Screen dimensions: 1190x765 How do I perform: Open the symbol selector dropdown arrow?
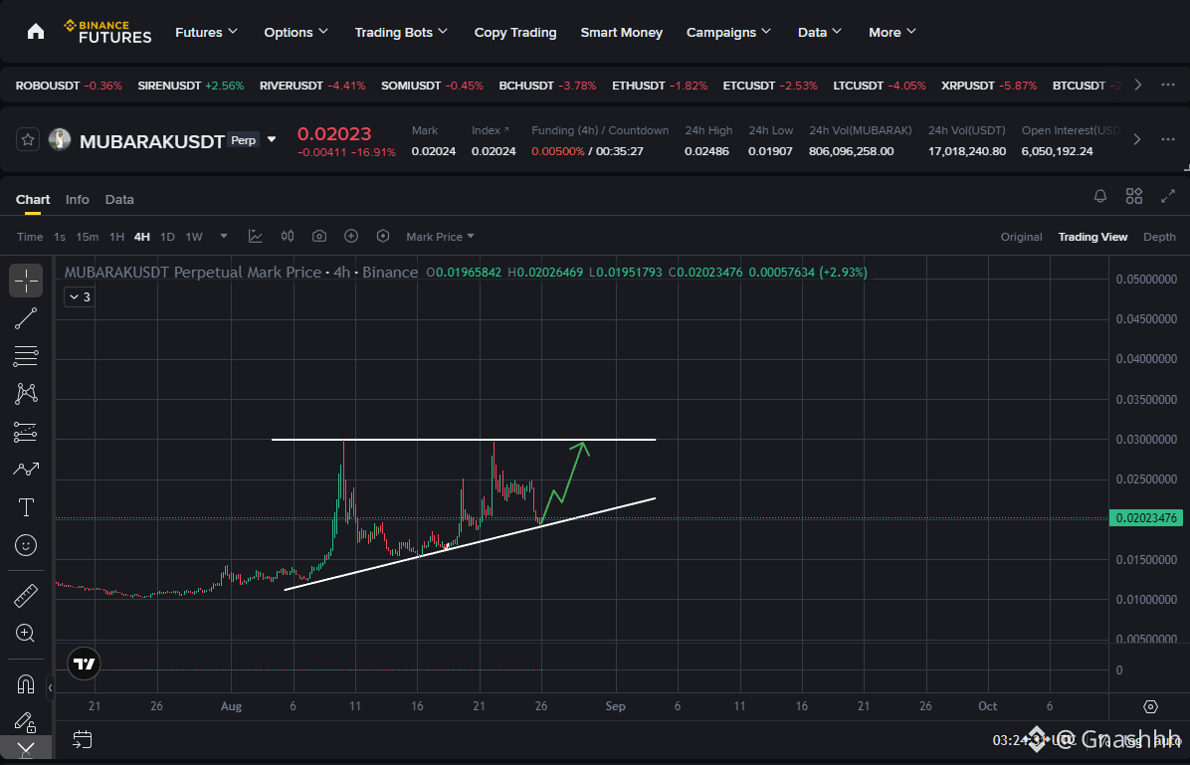272,139
